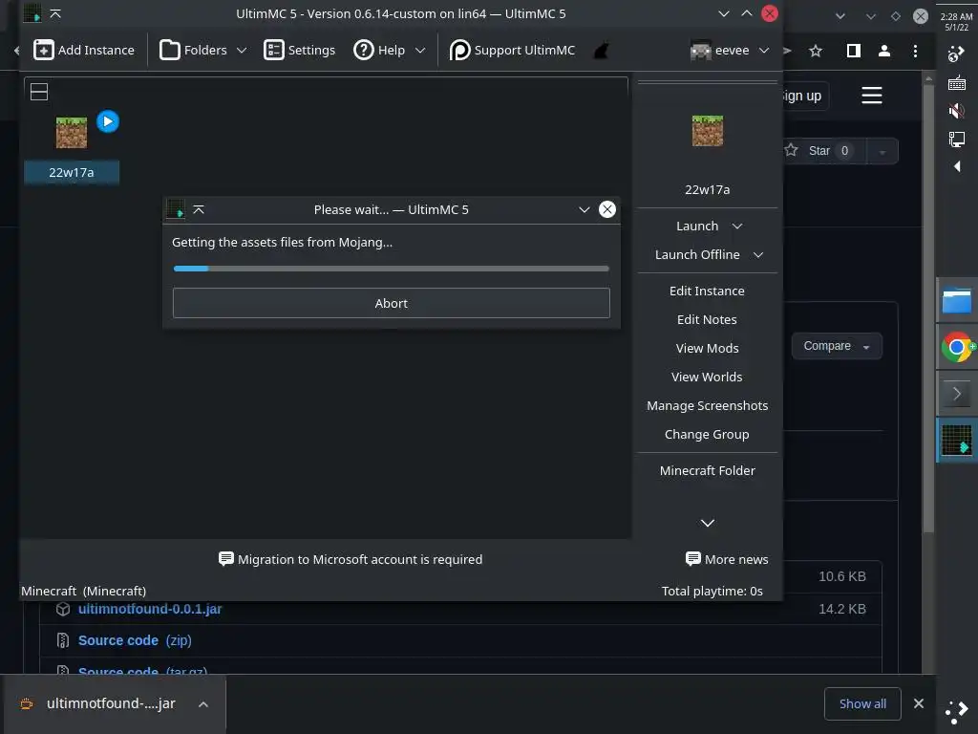Open Edit Instance

click(x=708, y=291)
